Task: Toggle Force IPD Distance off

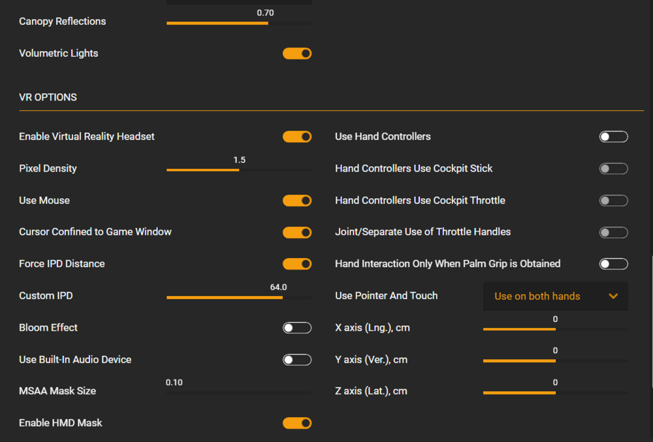Action: tap(297, 264)
